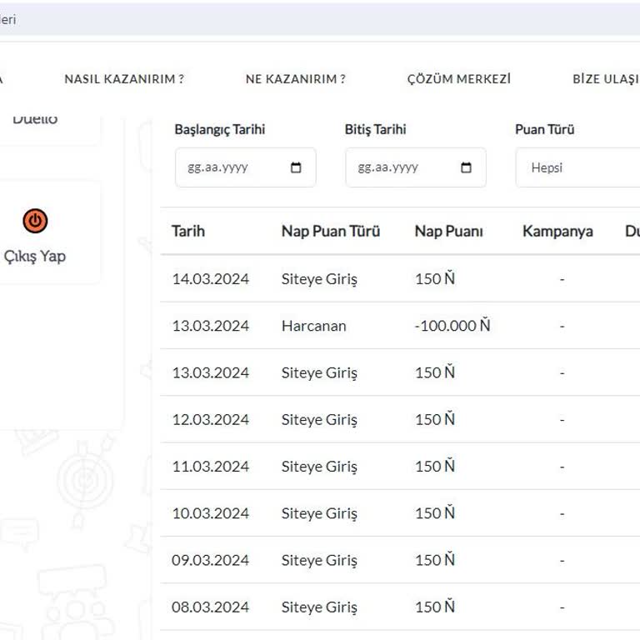This screenshot has height=640, width=640.
Task: Click the Çıkış Yap text label
Action: click(x=35, y=256)
